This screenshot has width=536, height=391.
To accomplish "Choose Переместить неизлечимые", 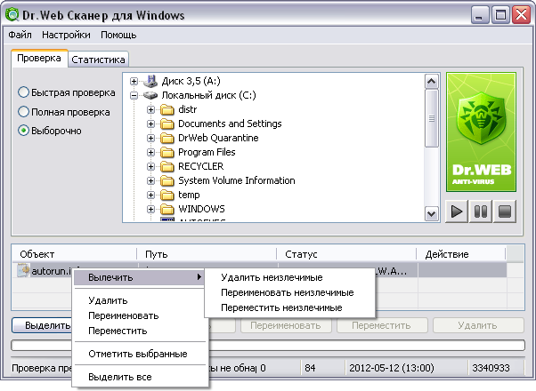I will point(289,307).
